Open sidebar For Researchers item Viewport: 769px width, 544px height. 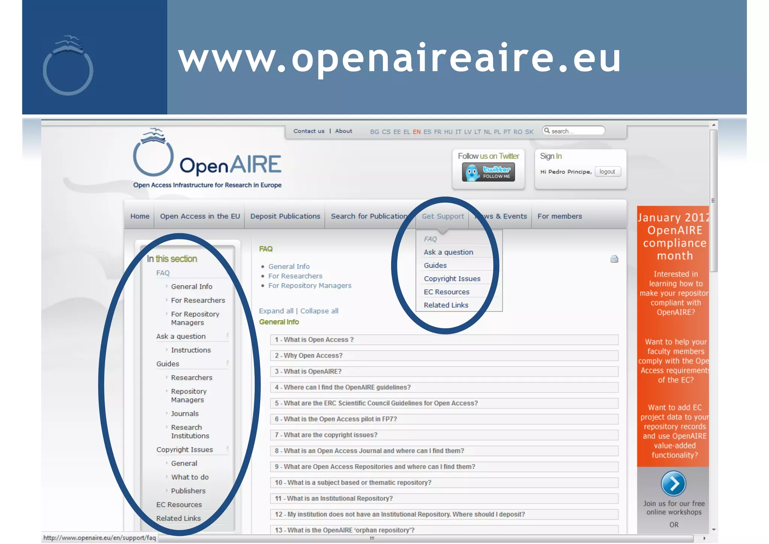click(198, 301)
